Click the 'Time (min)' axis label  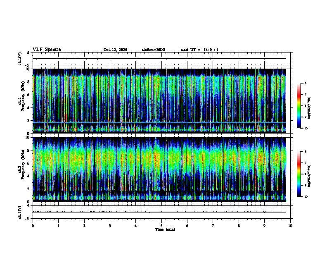pos(165,229)
